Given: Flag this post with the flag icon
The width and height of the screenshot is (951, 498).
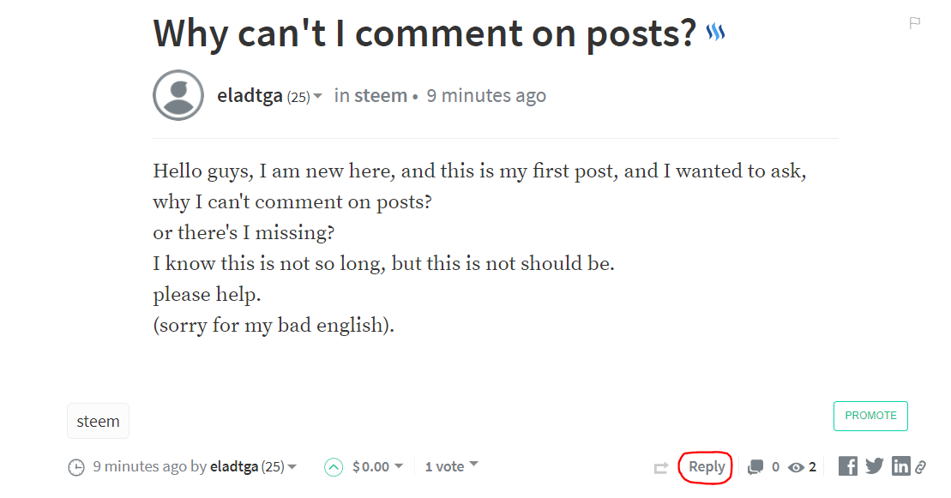Looking at the screenshot, I should (914, 23).
